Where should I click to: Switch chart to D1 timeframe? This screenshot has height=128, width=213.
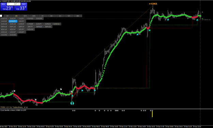60,16
